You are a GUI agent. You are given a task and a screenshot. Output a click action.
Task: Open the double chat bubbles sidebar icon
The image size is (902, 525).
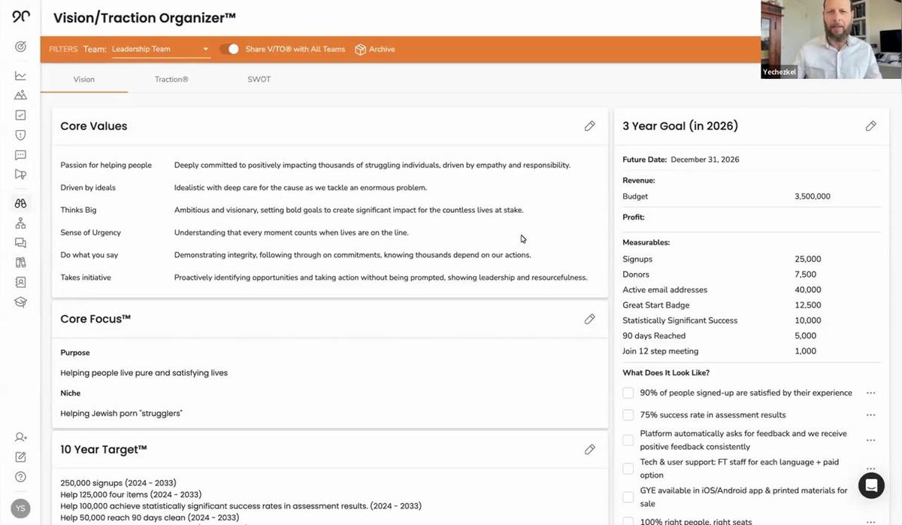pyautogui.click(x=20, y=243)
